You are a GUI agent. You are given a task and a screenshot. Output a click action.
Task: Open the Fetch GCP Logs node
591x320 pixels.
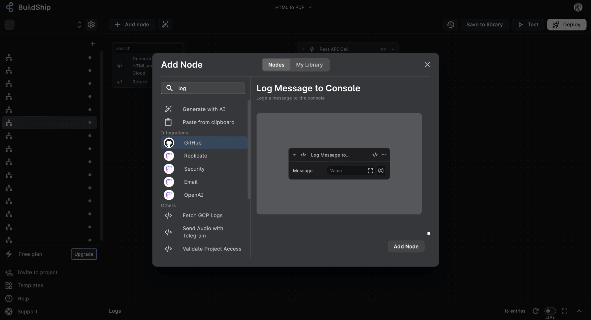[202, 215]
